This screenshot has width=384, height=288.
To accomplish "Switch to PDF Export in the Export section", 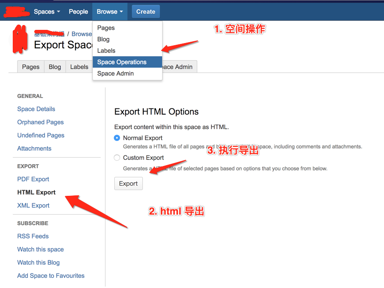I will click(x=33, y=179).
